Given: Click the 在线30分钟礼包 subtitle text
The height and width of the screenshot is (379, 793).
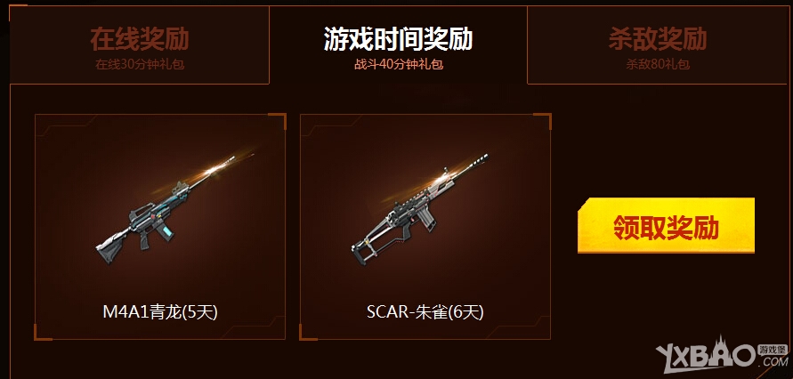Looking at the screenshot, I should 140,65.
